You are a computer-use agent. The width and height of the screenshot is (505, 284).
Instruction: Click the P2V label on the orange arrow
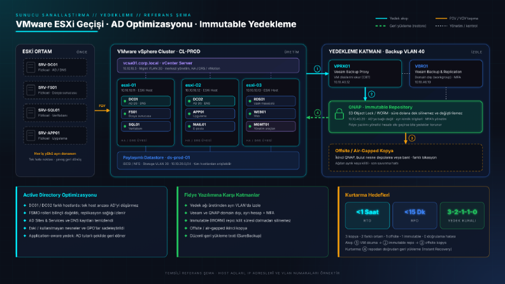click(102, 106)
